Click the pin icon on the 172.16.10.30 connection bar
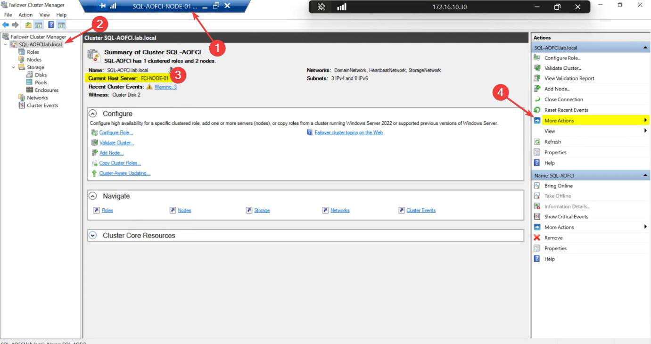 [321, 7]
